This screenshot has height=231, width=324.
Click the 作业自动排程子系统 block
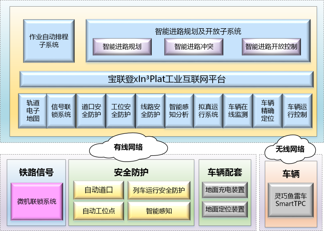click(x=49, y=41)
